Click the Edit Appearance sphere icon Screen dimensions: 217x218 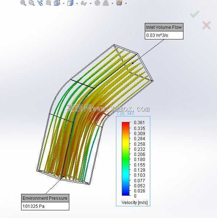(x=97, y=3)
